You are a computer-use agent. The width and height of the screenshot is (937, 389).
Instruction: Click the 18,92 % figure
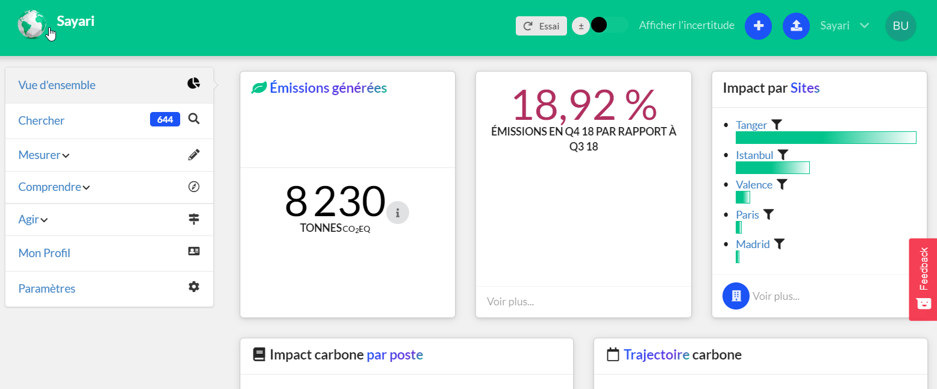point(584,105)
